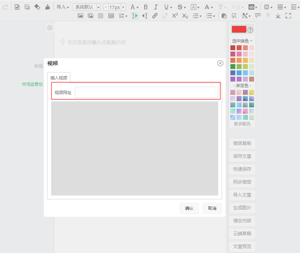Apply superscript X² formatting
Screen dimensions: 300x253
(175, 16)
